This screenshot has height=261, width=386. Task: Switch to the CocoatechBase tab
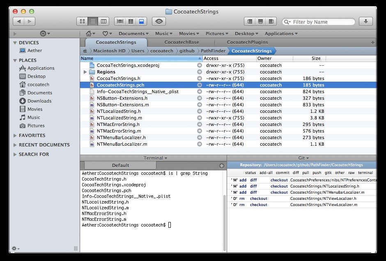pos(182,42)
